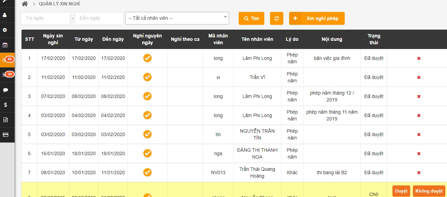Open the settings gear sidebar icon

5,30
